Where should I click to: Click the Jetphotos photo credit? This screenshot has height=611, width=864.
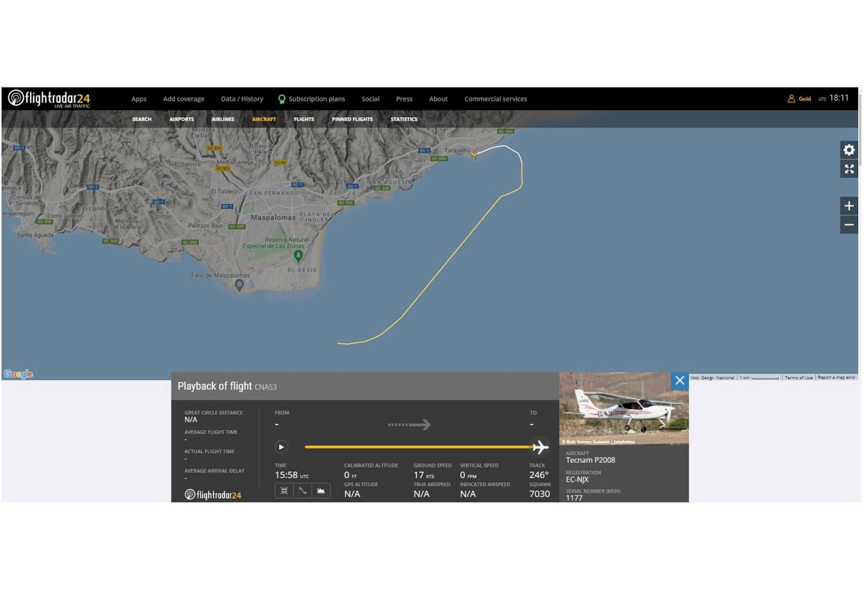click(598, 442)
